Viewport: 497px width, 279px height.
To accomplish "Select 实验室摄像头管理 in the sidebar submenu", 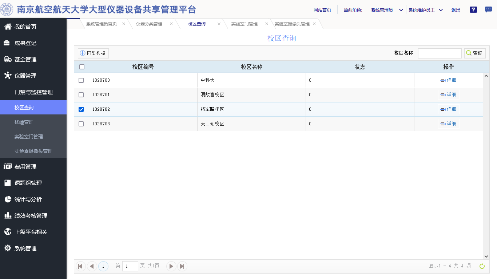I will tap(33, 151).
